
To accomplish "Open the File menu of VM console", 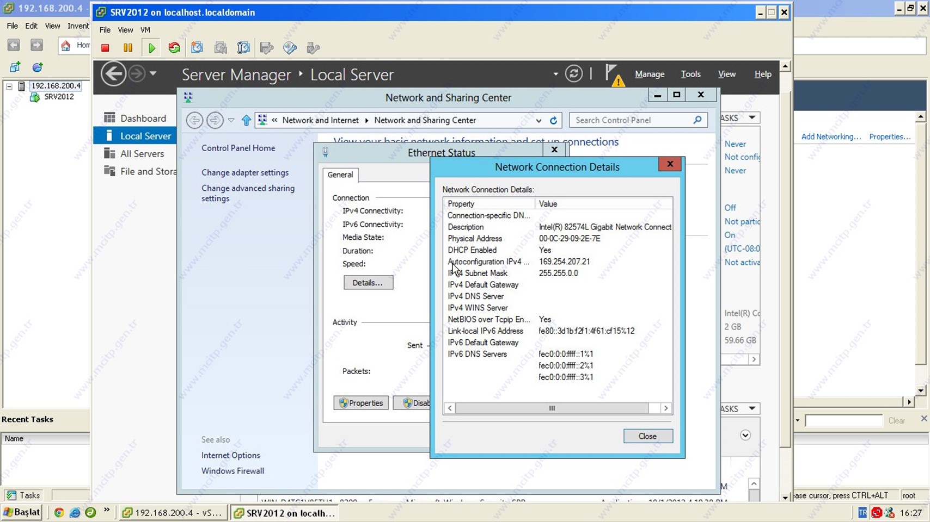I will tap(105, 30).
